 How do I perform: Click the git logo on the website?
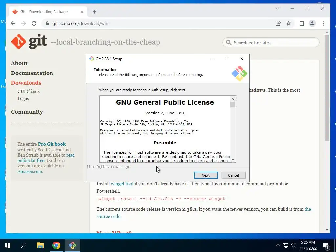(29, 42)
